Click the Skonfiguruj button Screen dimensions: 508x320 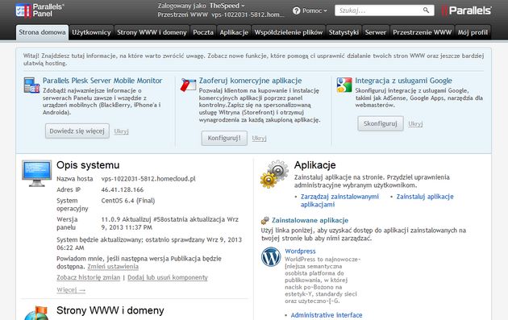click(x=381, y=123)
